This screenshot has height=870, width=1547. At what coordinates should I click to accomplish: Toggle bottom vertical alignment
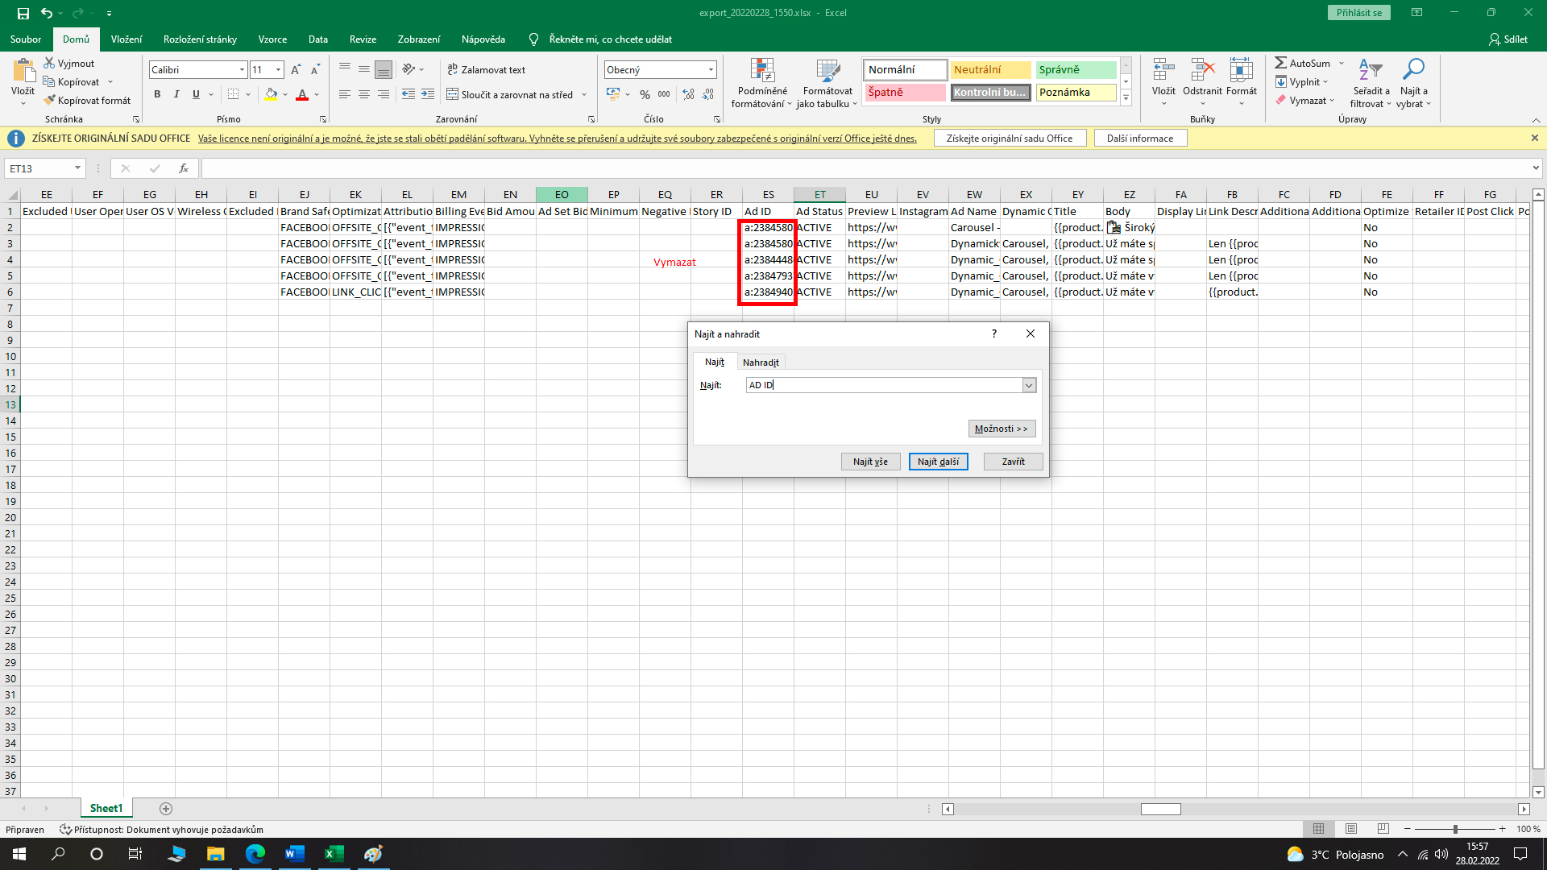[384, 70]
